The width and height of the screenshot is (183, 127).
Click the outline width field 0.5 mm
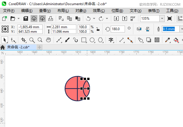coord(171,29)
